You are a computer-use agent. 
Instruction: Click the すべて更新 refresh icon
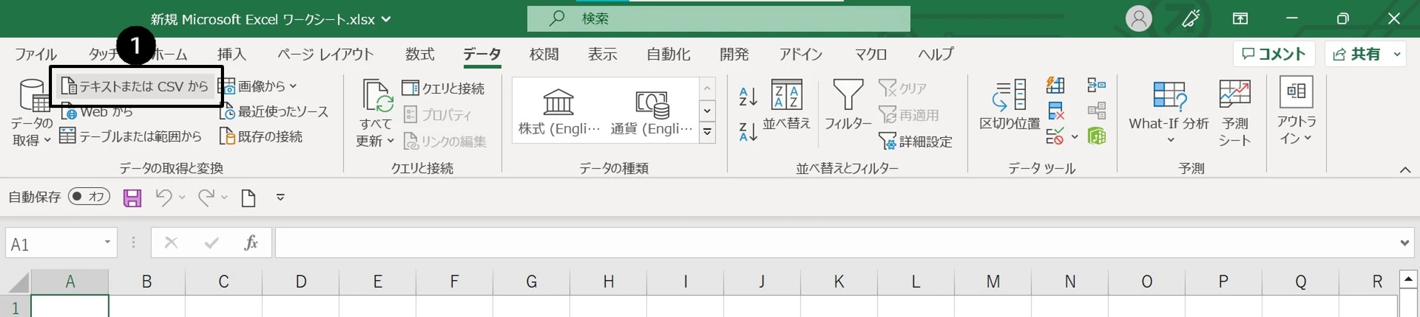pos(377,97)
